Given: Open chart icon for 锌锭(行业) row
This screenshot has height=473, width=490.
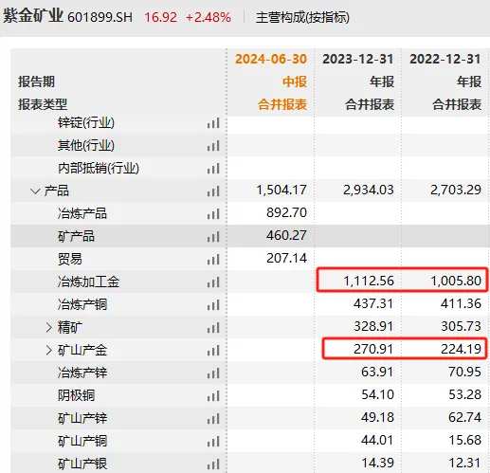Looking at the screenshot, I should [213, 123].
